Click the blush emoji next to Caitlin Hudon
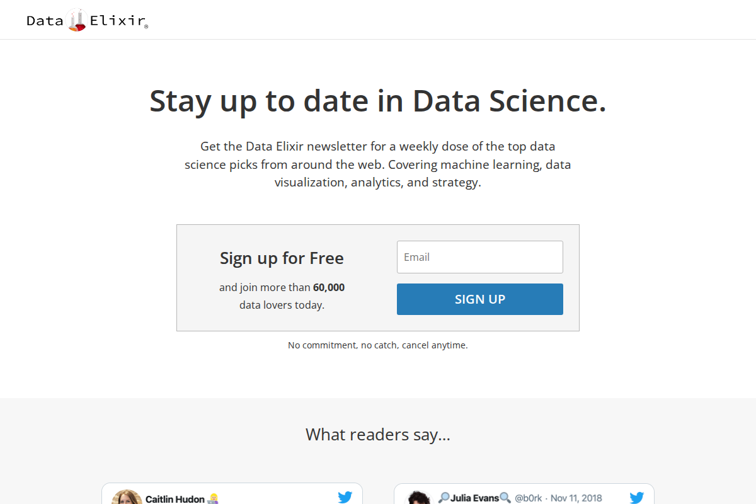This screenshot has height=504, width=756. [x=214, y=500]
